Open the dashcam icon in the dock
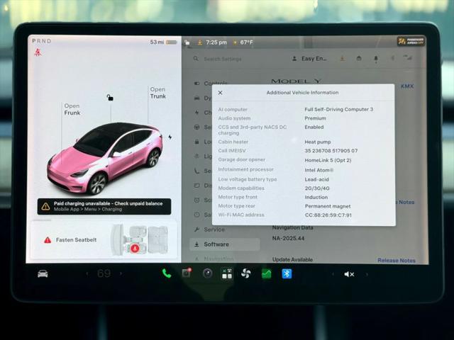This screenshot has width=454, height=340. pos(187,273)
